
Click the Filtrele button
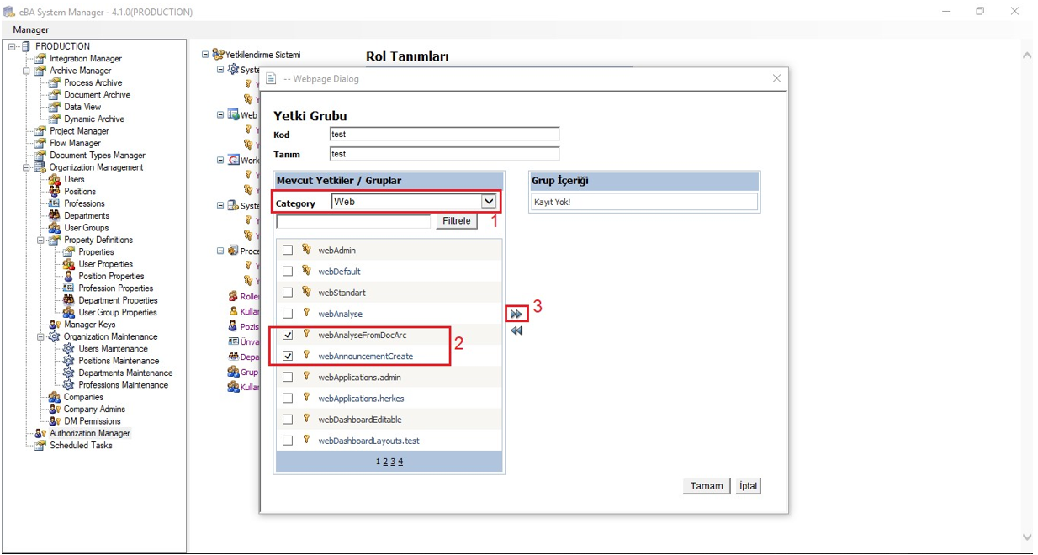(x=456, y=221)
